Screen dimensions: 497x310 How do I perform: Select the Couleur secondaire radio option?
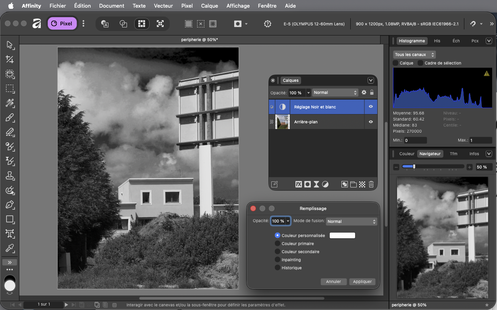click(x=277, y=252)
